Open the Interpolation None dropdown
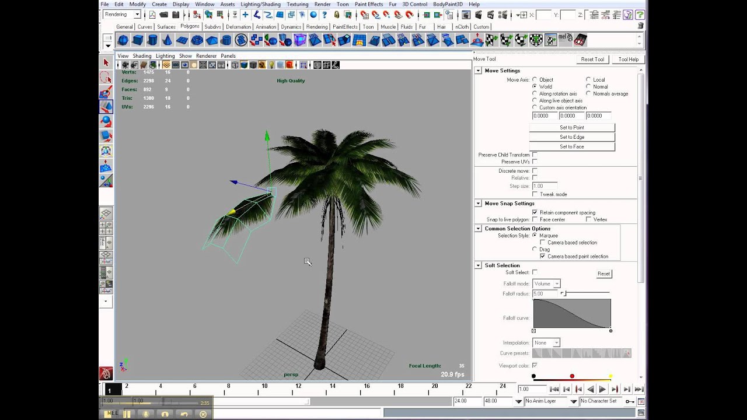747x420 pixels. 546,342
